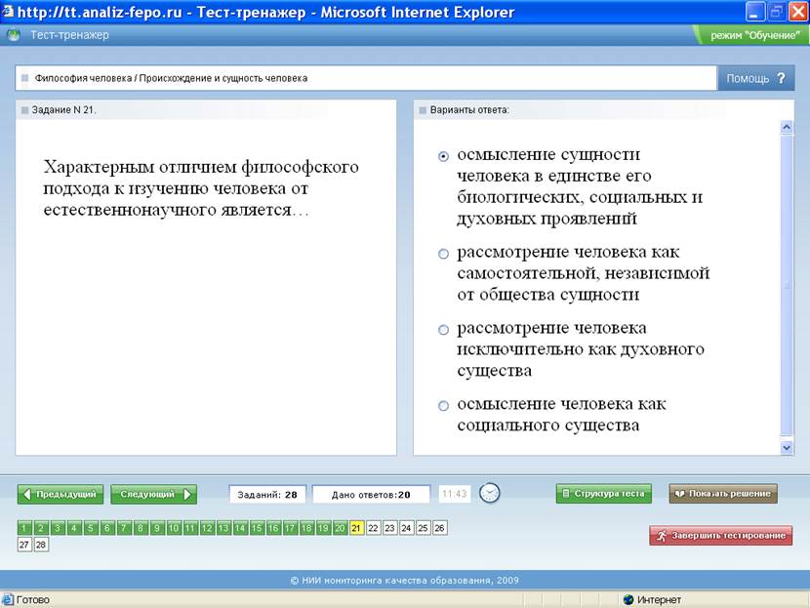Jump to question 7

point(124,528)
